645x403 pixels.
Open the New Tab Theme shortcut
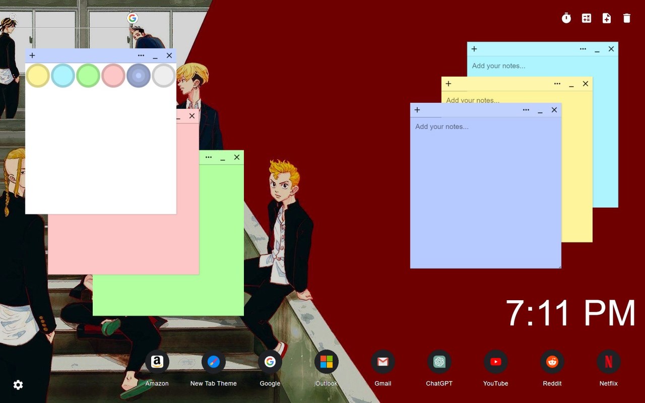[x=214, y=362]
